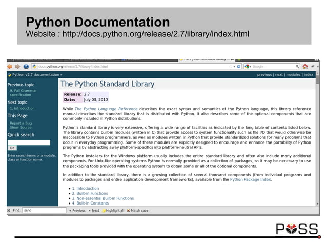The width and height of the screenshot is (327, 245).
Task: Open the toolbar overflow dropdown at far right
Action: (317, 67)
